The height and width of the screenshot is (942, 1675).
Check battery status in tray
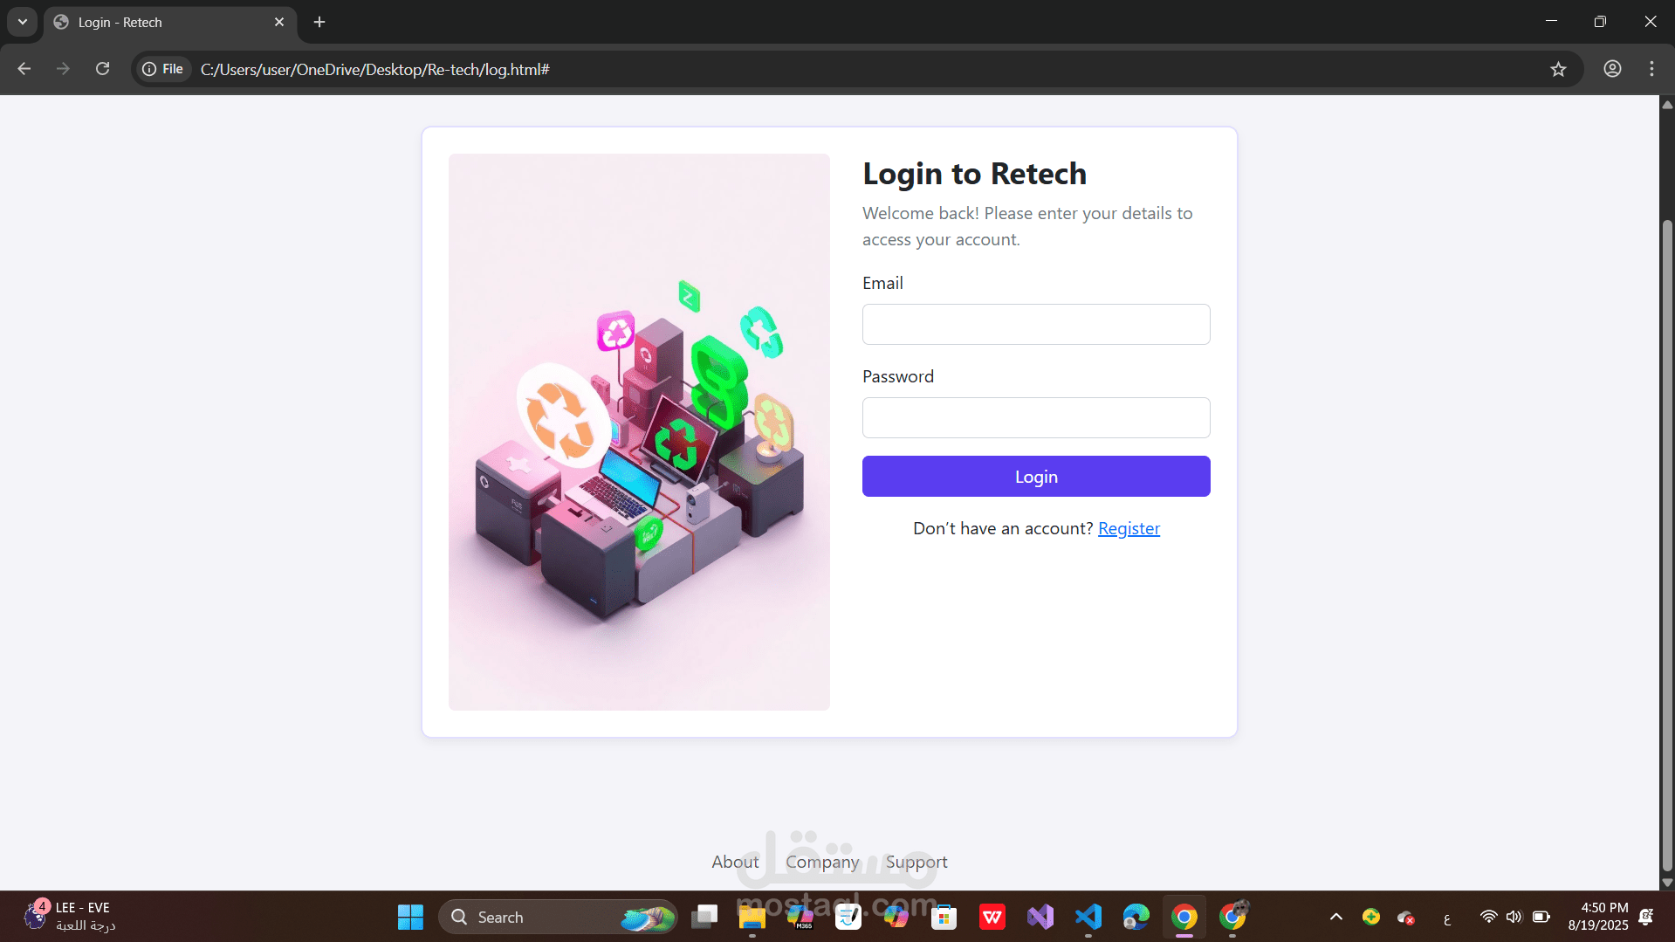click(1541, 917)
